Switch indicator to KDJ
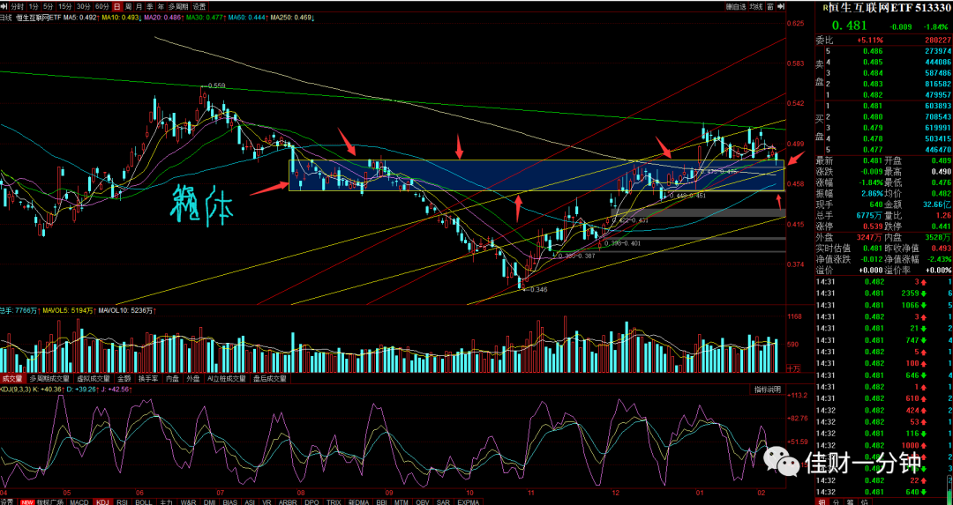 pos(102,502)
